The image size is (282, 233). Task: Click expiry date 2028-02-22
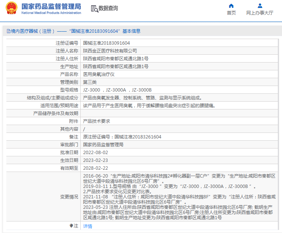coord(95,168)
